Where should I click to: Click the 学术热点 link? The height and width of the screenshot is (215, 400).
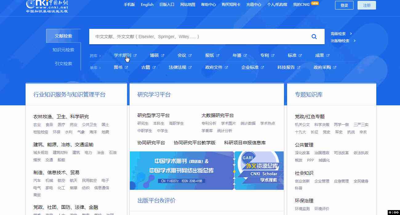(268, 123)
